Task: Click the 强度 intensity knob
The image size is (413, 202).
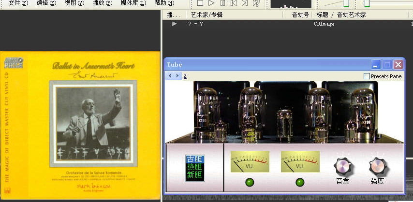Action: point(377,167)
